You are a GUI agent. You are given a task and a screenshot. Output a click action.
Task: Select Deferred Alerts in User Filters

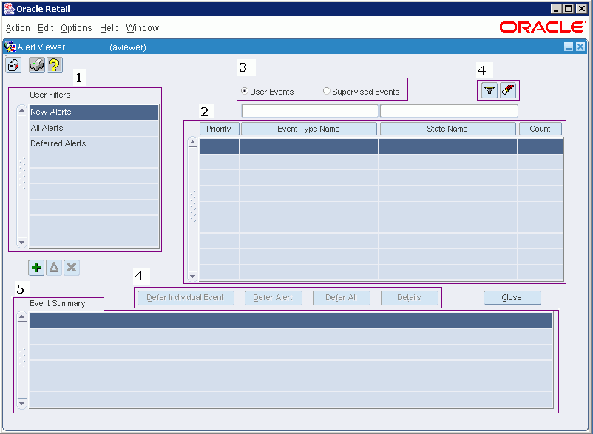point(94,143)
